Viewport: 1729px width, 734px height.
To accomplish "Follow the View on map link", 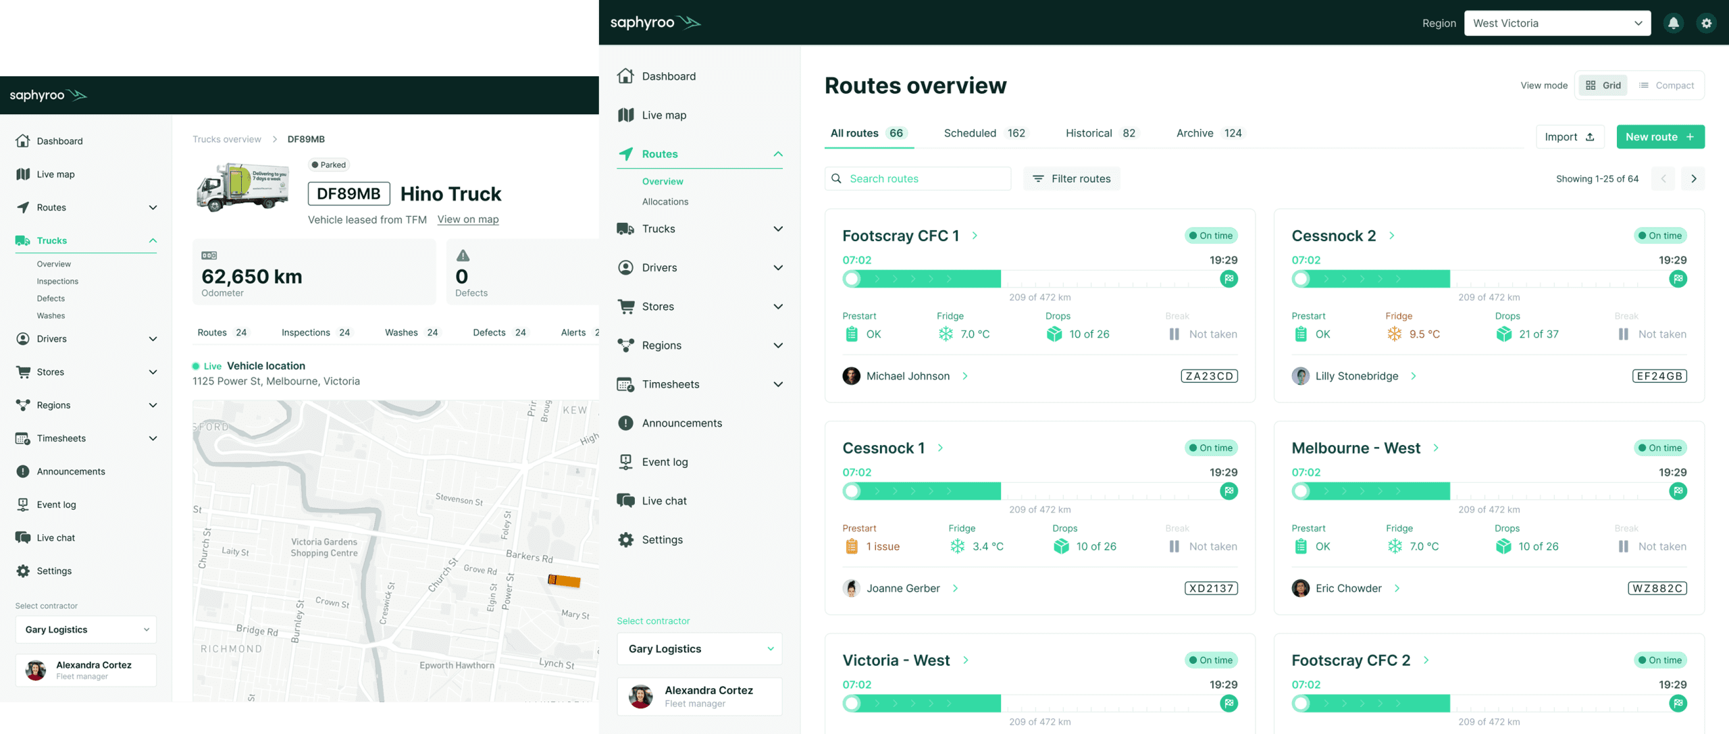I will click(x=467, y=219).
